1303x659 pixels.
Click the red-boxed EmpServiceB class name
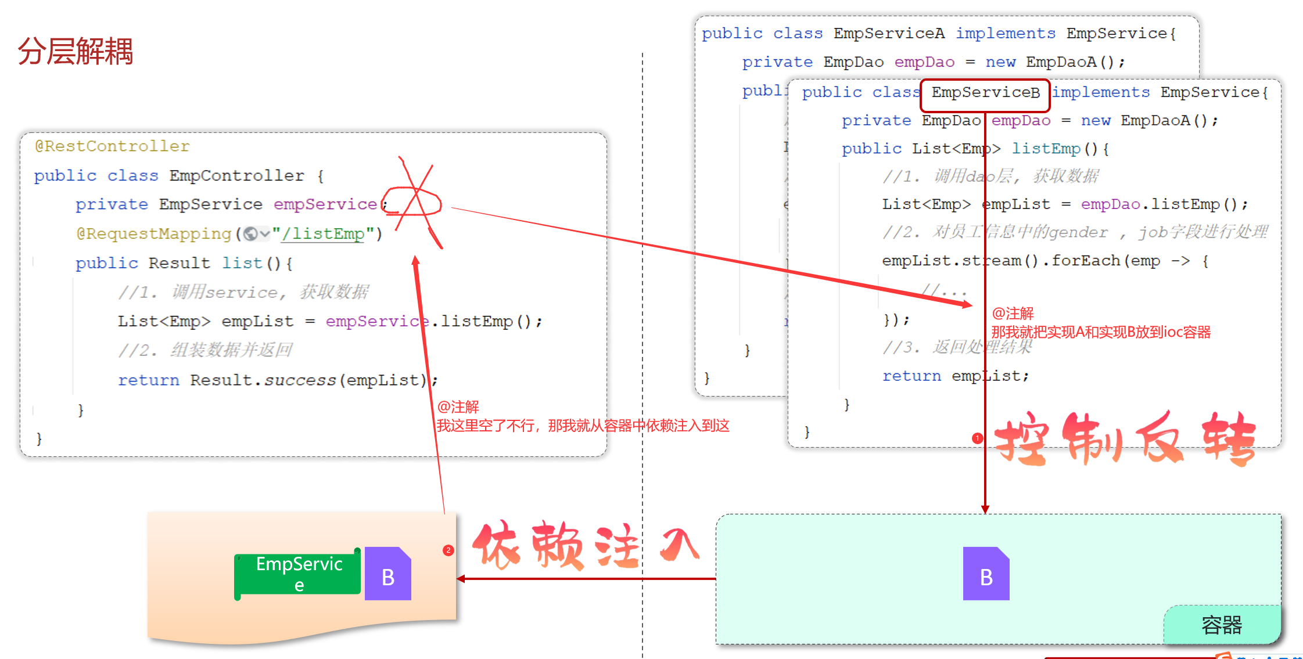click(x=985, y=93)
